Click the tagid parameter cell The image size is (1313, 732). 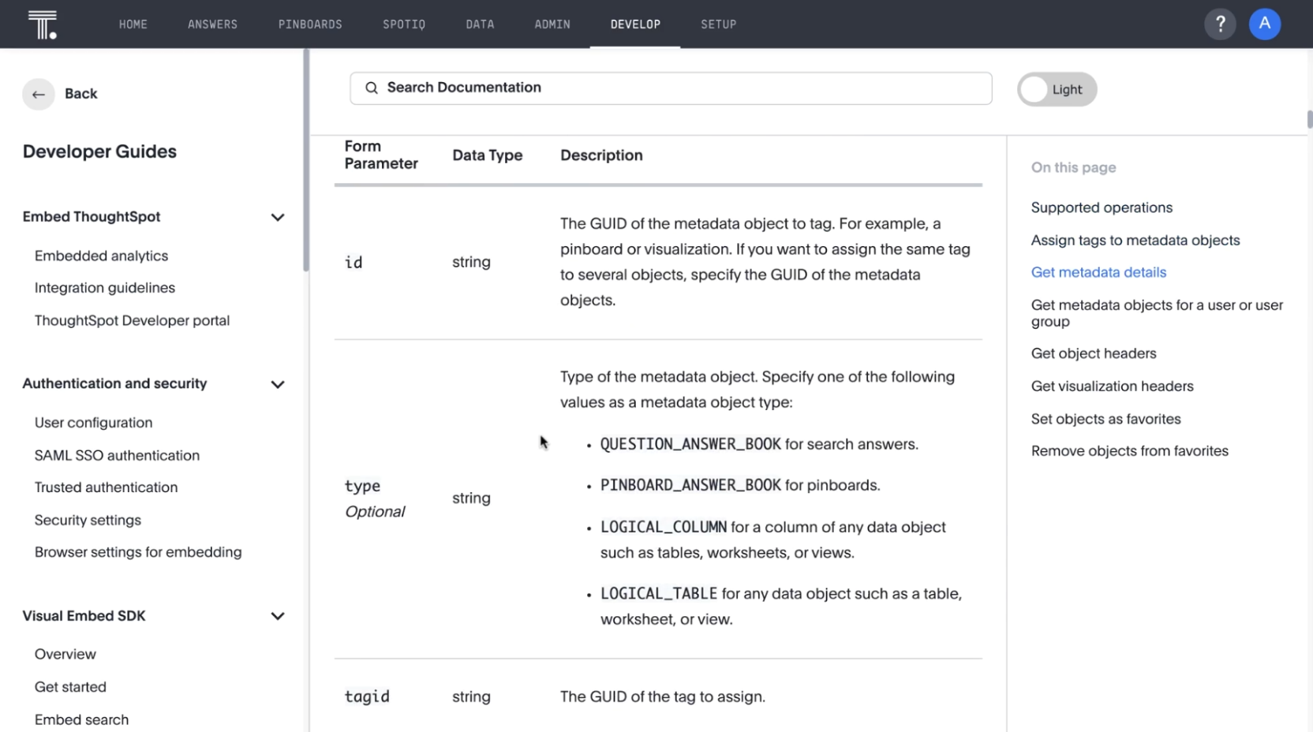[367, 697]
